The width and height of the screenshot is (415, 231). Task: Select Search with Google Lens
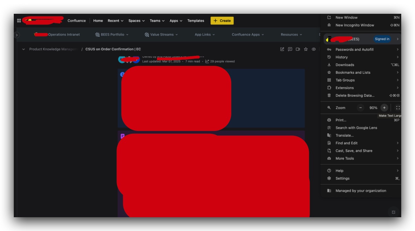point(361,128)
